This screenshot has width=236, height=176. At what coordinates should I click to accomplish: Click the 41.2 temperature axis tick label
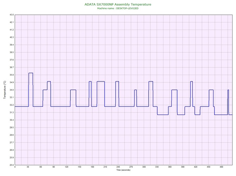pyautogui.click(x=12, y=30)
